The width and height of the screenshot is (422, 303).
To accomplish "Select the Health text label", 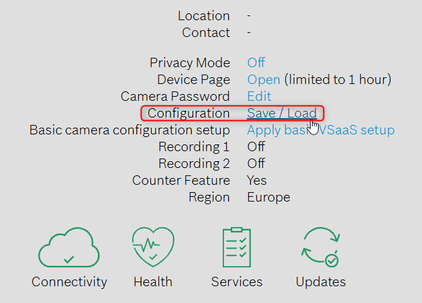I will coord(152,282).
